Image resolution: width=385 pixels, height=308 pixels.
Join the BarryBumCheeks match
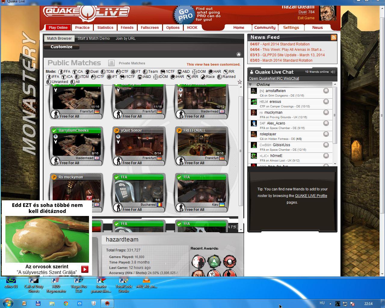click(76, 146)
